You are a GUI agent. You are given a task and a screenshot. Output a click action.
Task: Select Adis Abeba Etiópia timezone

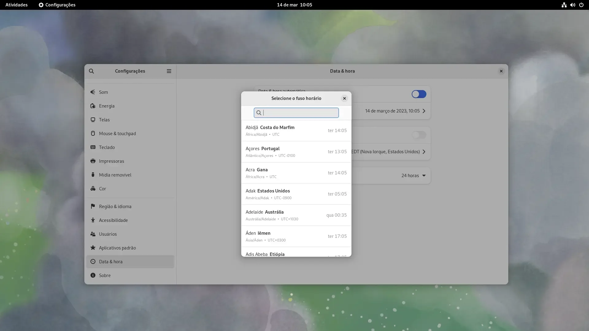pyautogui.click(x=296, y=252)
